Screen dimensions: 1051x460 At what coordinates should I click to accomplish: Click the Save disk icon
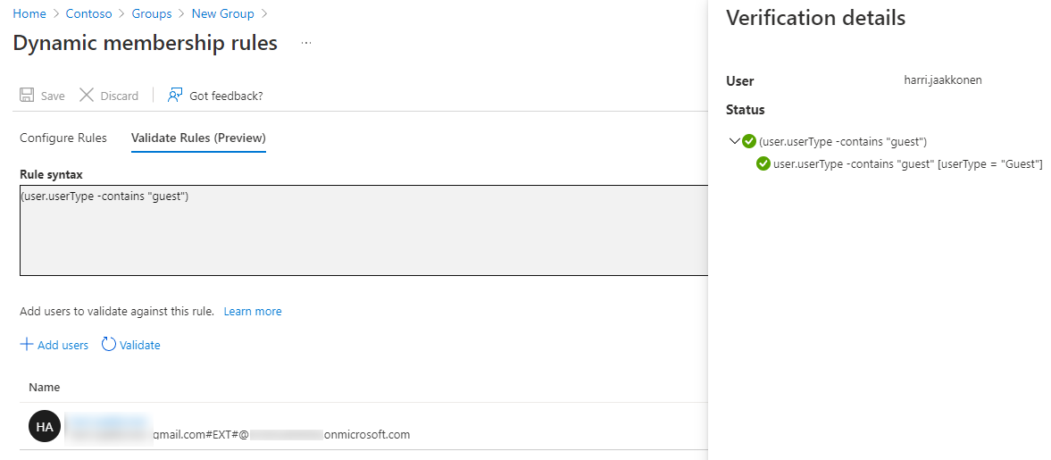[28, 96]
